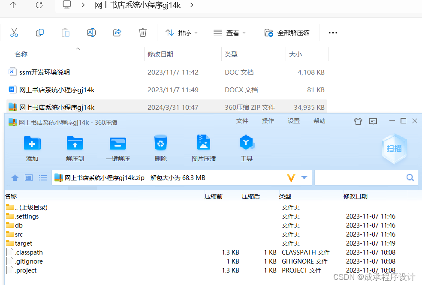This screenshot has width=422, height=285.
Task: Sort by the 类型 column header in Explorer
Action: [x=231, y=54]
